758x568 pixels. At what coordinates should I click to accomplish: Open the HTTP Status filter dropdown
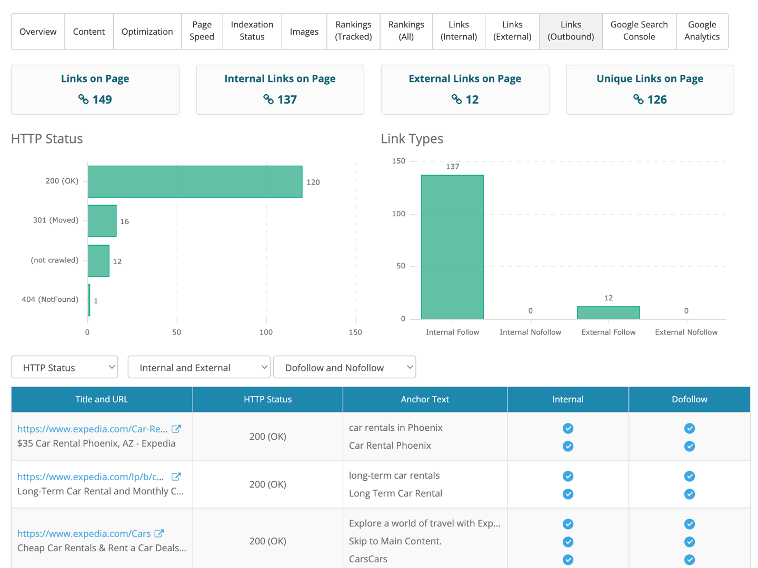pyautogui.click(x=64, y=367)
